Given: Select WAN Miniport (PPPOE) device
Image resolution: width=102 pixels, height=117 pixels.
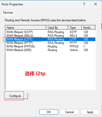Looking at the screenshot, I should click(50, 46).
